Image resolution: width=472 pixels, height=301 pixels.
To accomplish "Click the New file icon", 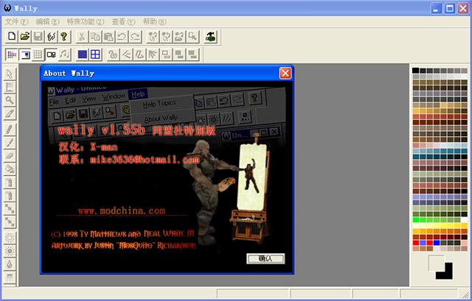I will tap(11, 36).
